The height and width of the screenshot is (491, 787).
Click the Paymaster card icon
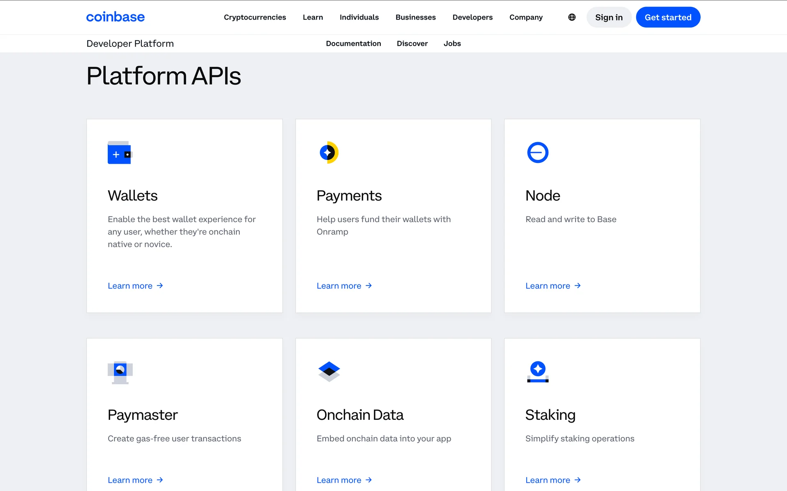120,372
